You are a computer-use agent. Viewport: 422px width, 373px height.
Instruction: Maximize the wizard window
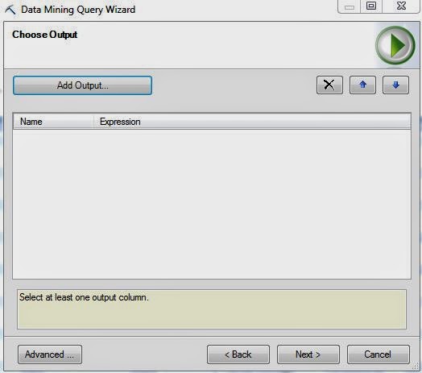(x=371, y=6)
